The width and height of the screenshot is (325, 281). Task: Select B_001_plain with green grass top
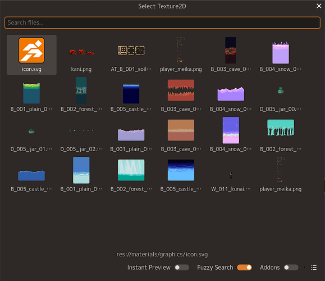pos(31,94)
